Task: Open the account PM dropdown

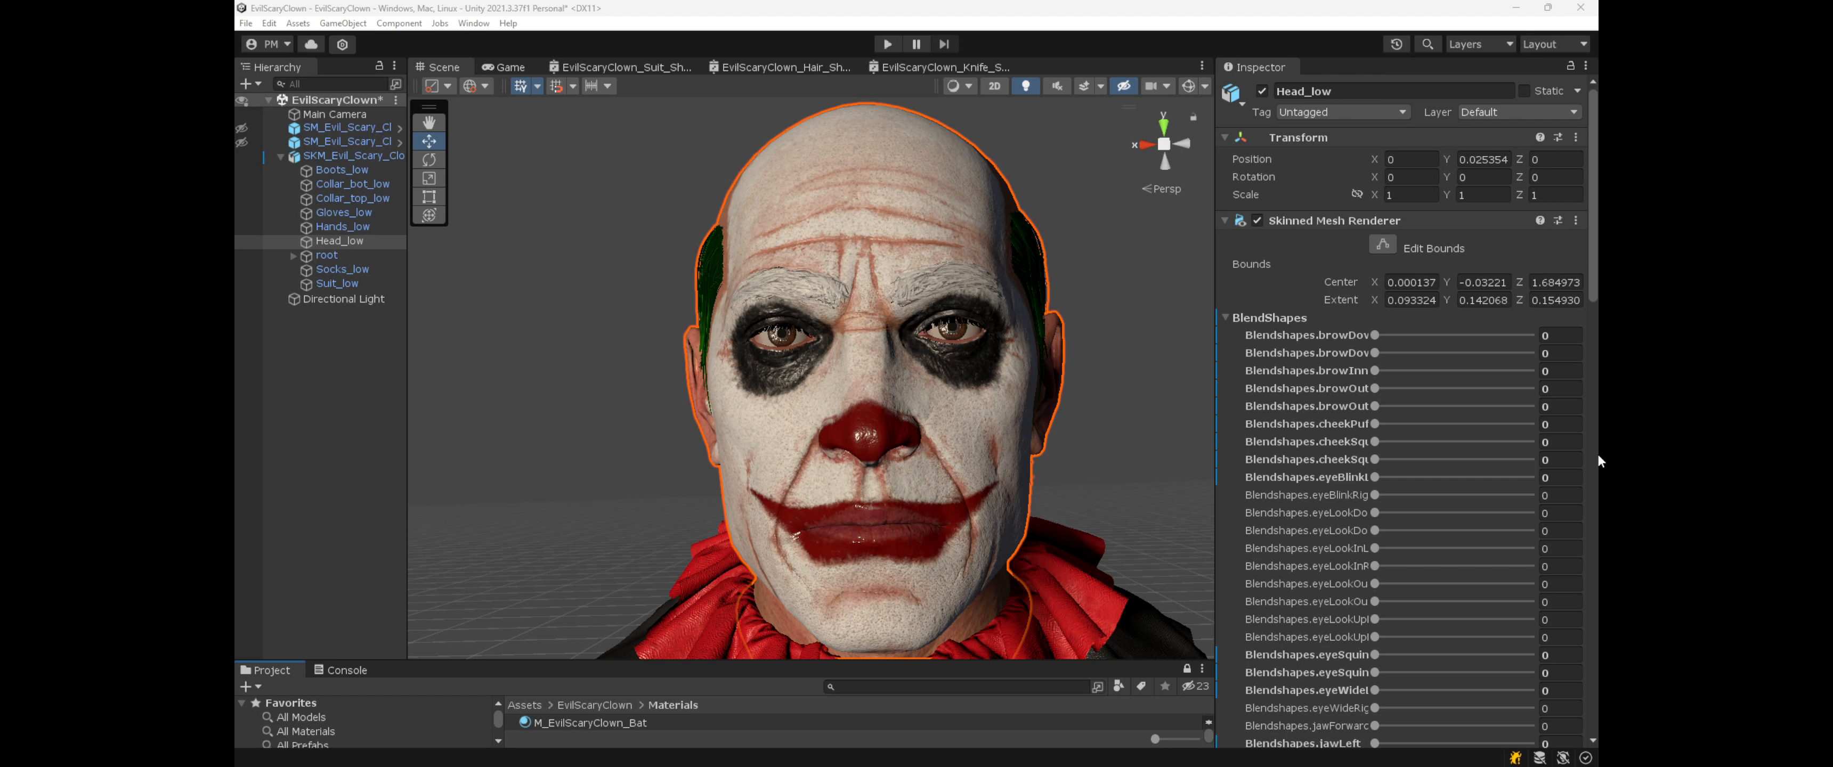Action: click(267, 44)
